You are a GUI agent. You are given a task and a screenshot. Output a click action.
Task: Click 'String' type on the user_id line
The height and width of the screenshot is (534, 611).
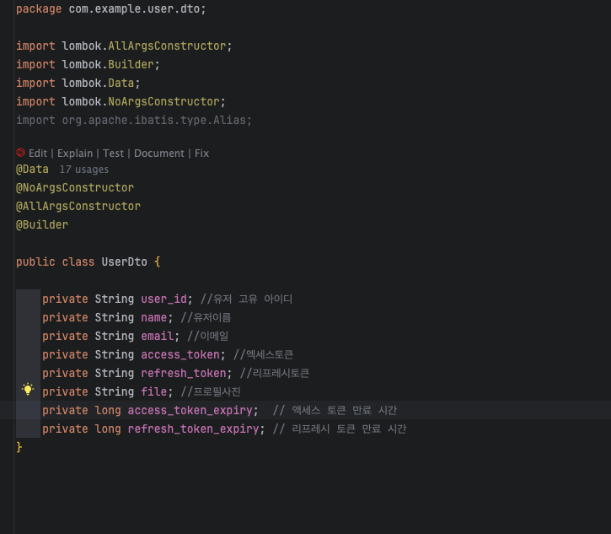click(114, 299)
